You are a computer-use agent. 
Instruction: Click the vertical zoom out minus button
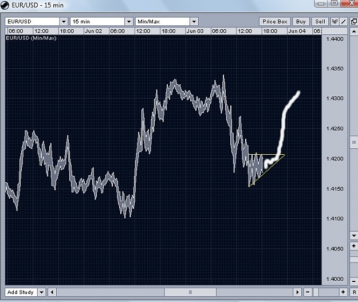[x=354, y=281]
